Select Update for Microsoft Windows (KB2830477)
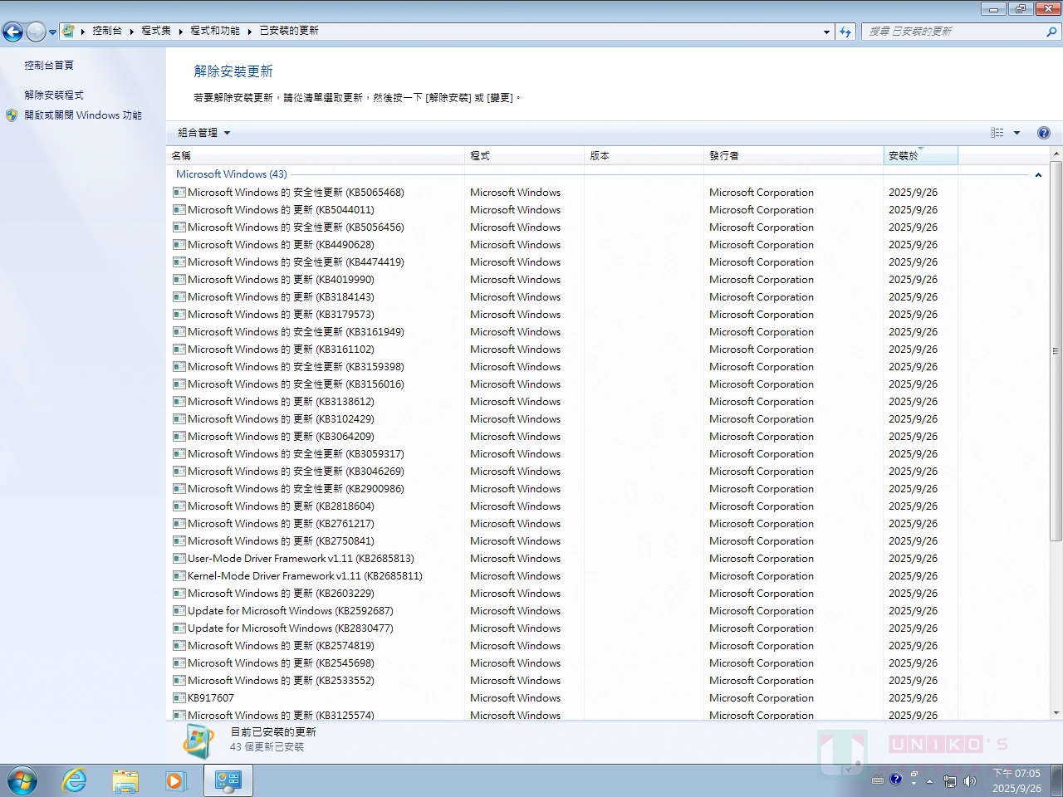 click(563, 628)
